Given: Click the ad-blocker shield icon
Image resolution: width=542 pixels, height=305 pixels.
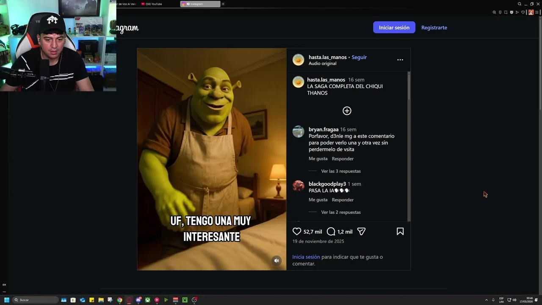Looking at the screenshot, I should 512,12.
